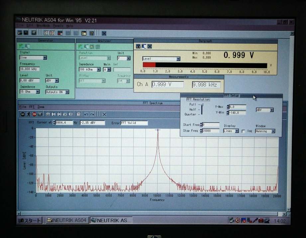Click the Y-Max value field
This screenshot has height=238, width=306.
[238, 107]
